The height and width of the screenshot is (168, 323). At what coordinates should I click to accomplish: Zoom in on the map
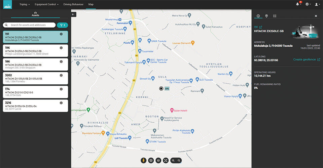173,160
